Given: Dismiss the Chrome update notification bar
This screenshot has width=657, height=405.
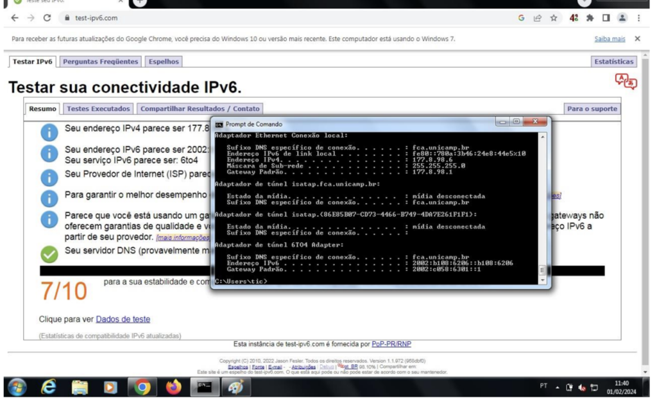Looking at the screenshot, I should [637, 39].
